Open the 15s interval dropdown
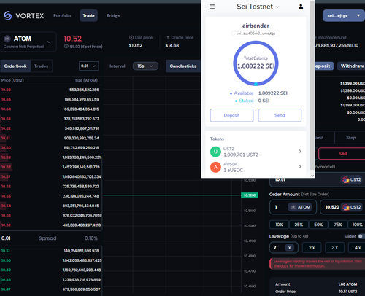The height and width of the screenshot is (296, 365). pos(145,66)
